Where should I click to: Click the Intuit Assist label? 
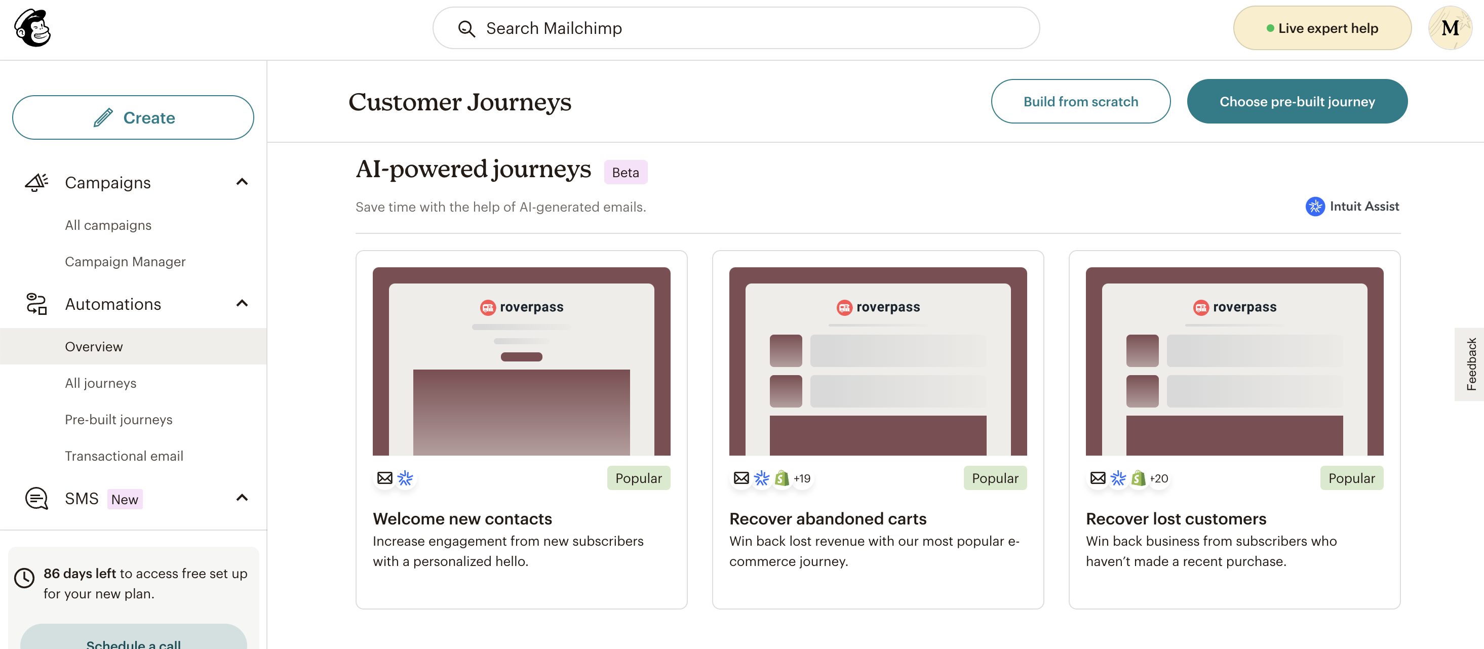(1364, 206)
